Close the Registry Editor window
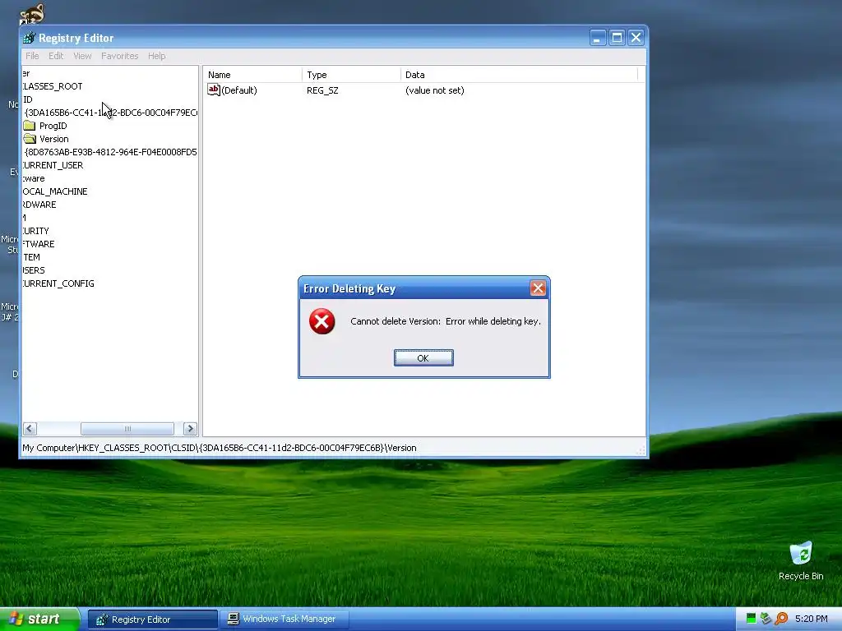The width and height of the screenshot is (842, 631). click(636, 38)
